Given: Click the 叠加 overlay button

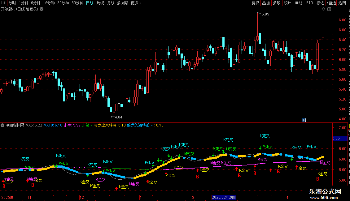Looking at the screenshot, I should coord(266,3).
